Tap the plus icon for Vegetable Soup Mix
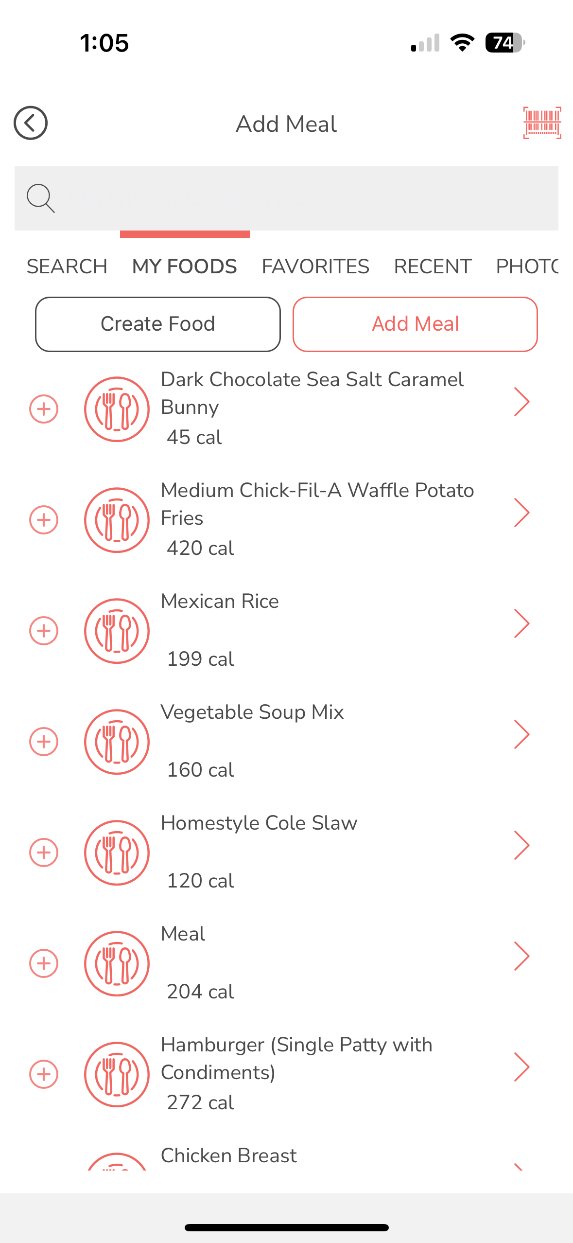 tap(44, 742)
